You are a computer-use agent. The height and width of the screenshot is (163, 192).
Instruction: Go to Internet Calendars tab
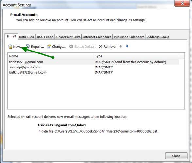point(97,37)
